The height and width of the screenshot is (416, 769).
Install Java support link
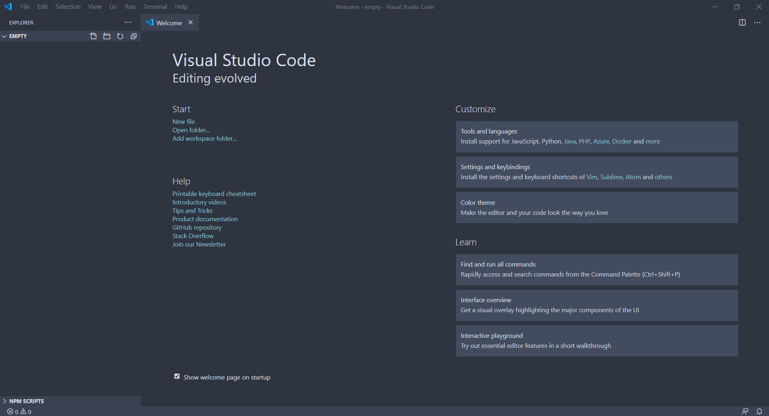pos(570,141)
